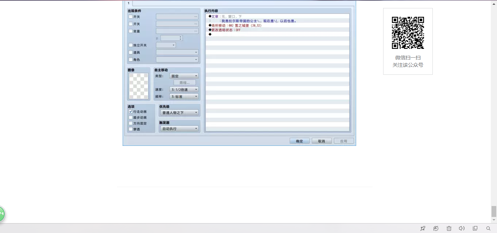Click the ellipsis field of the second 开关
Viewport: 497px width, 233px height.
tap(177, 24)
